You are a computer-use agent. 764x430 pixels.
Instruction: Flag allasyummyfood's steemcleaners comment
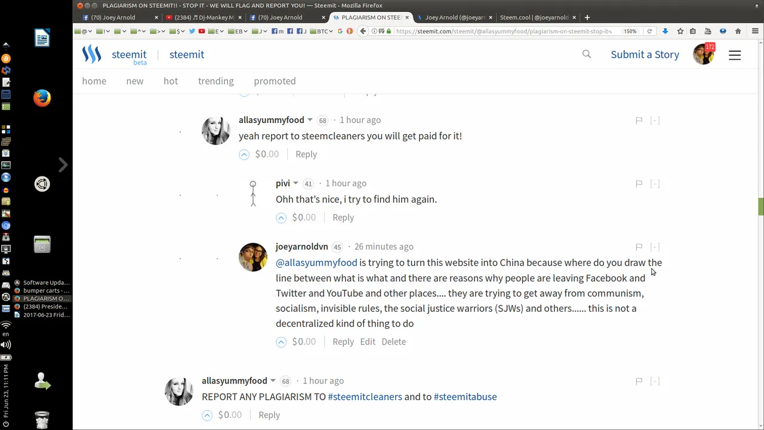(639, 120)
